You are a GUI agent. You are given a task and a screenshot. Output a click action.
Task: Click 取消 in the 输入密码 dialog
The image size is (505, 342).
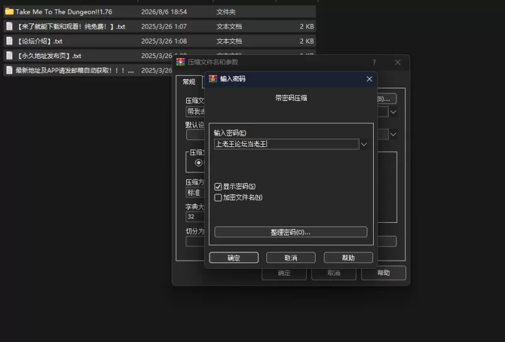click(x=291, y=257)
